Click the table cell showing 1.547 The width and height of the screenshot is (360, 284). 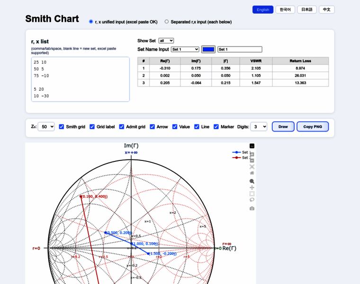pos(256,83)
